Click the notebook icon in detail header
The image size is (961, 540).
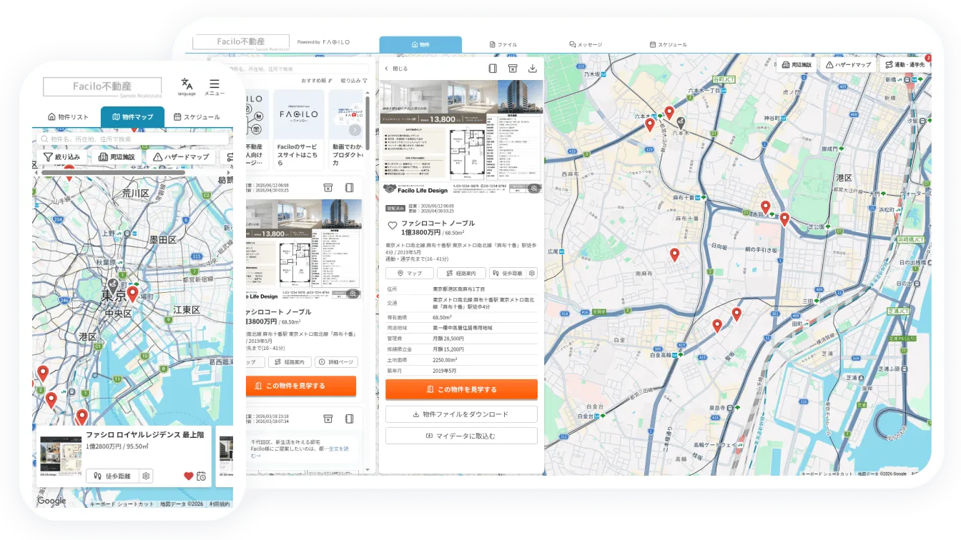[493, 69]
